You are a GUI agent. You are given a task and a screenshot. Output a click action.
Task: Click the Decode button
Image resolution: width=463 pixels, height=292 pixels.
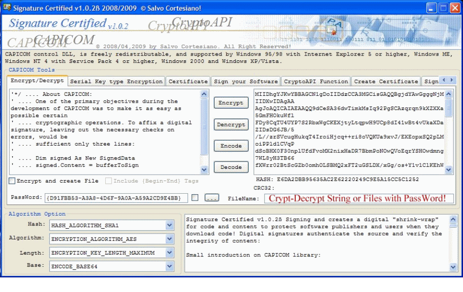point(231,167)
